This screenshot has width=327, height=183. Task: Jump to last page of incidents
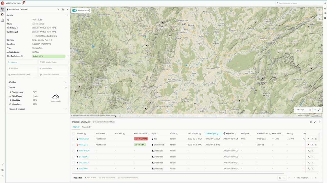[x=316, y=178]
